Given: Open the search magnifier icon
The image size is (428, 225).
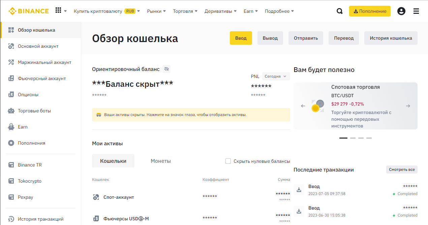Looking at the screenshot, I should [339, 11].
